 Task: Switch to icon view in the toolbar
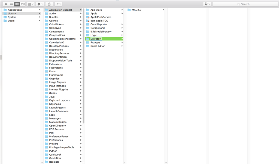click(6, 4)
